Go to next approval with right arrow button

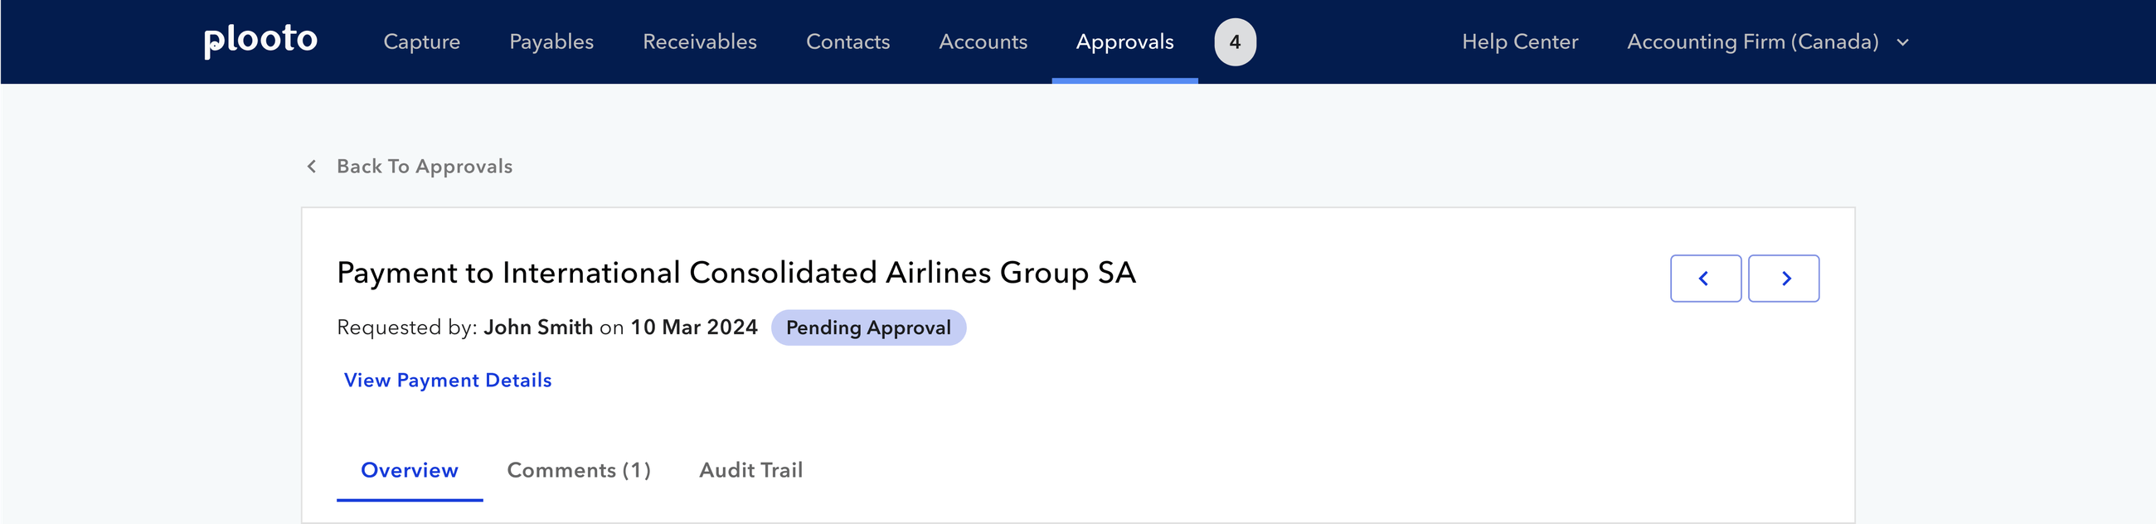click(x=1783, y=279)
